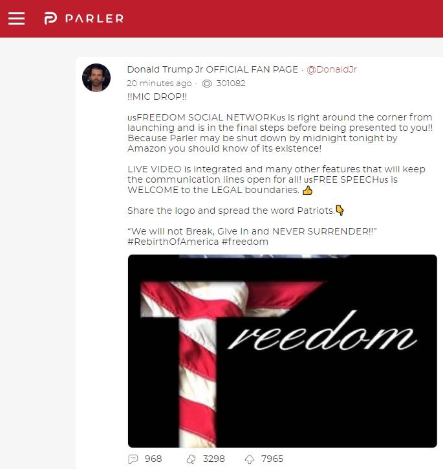Viewport: 443px width, 469px height.
Task: Open the hamburger navigation menu
Action: pos(16,19)
